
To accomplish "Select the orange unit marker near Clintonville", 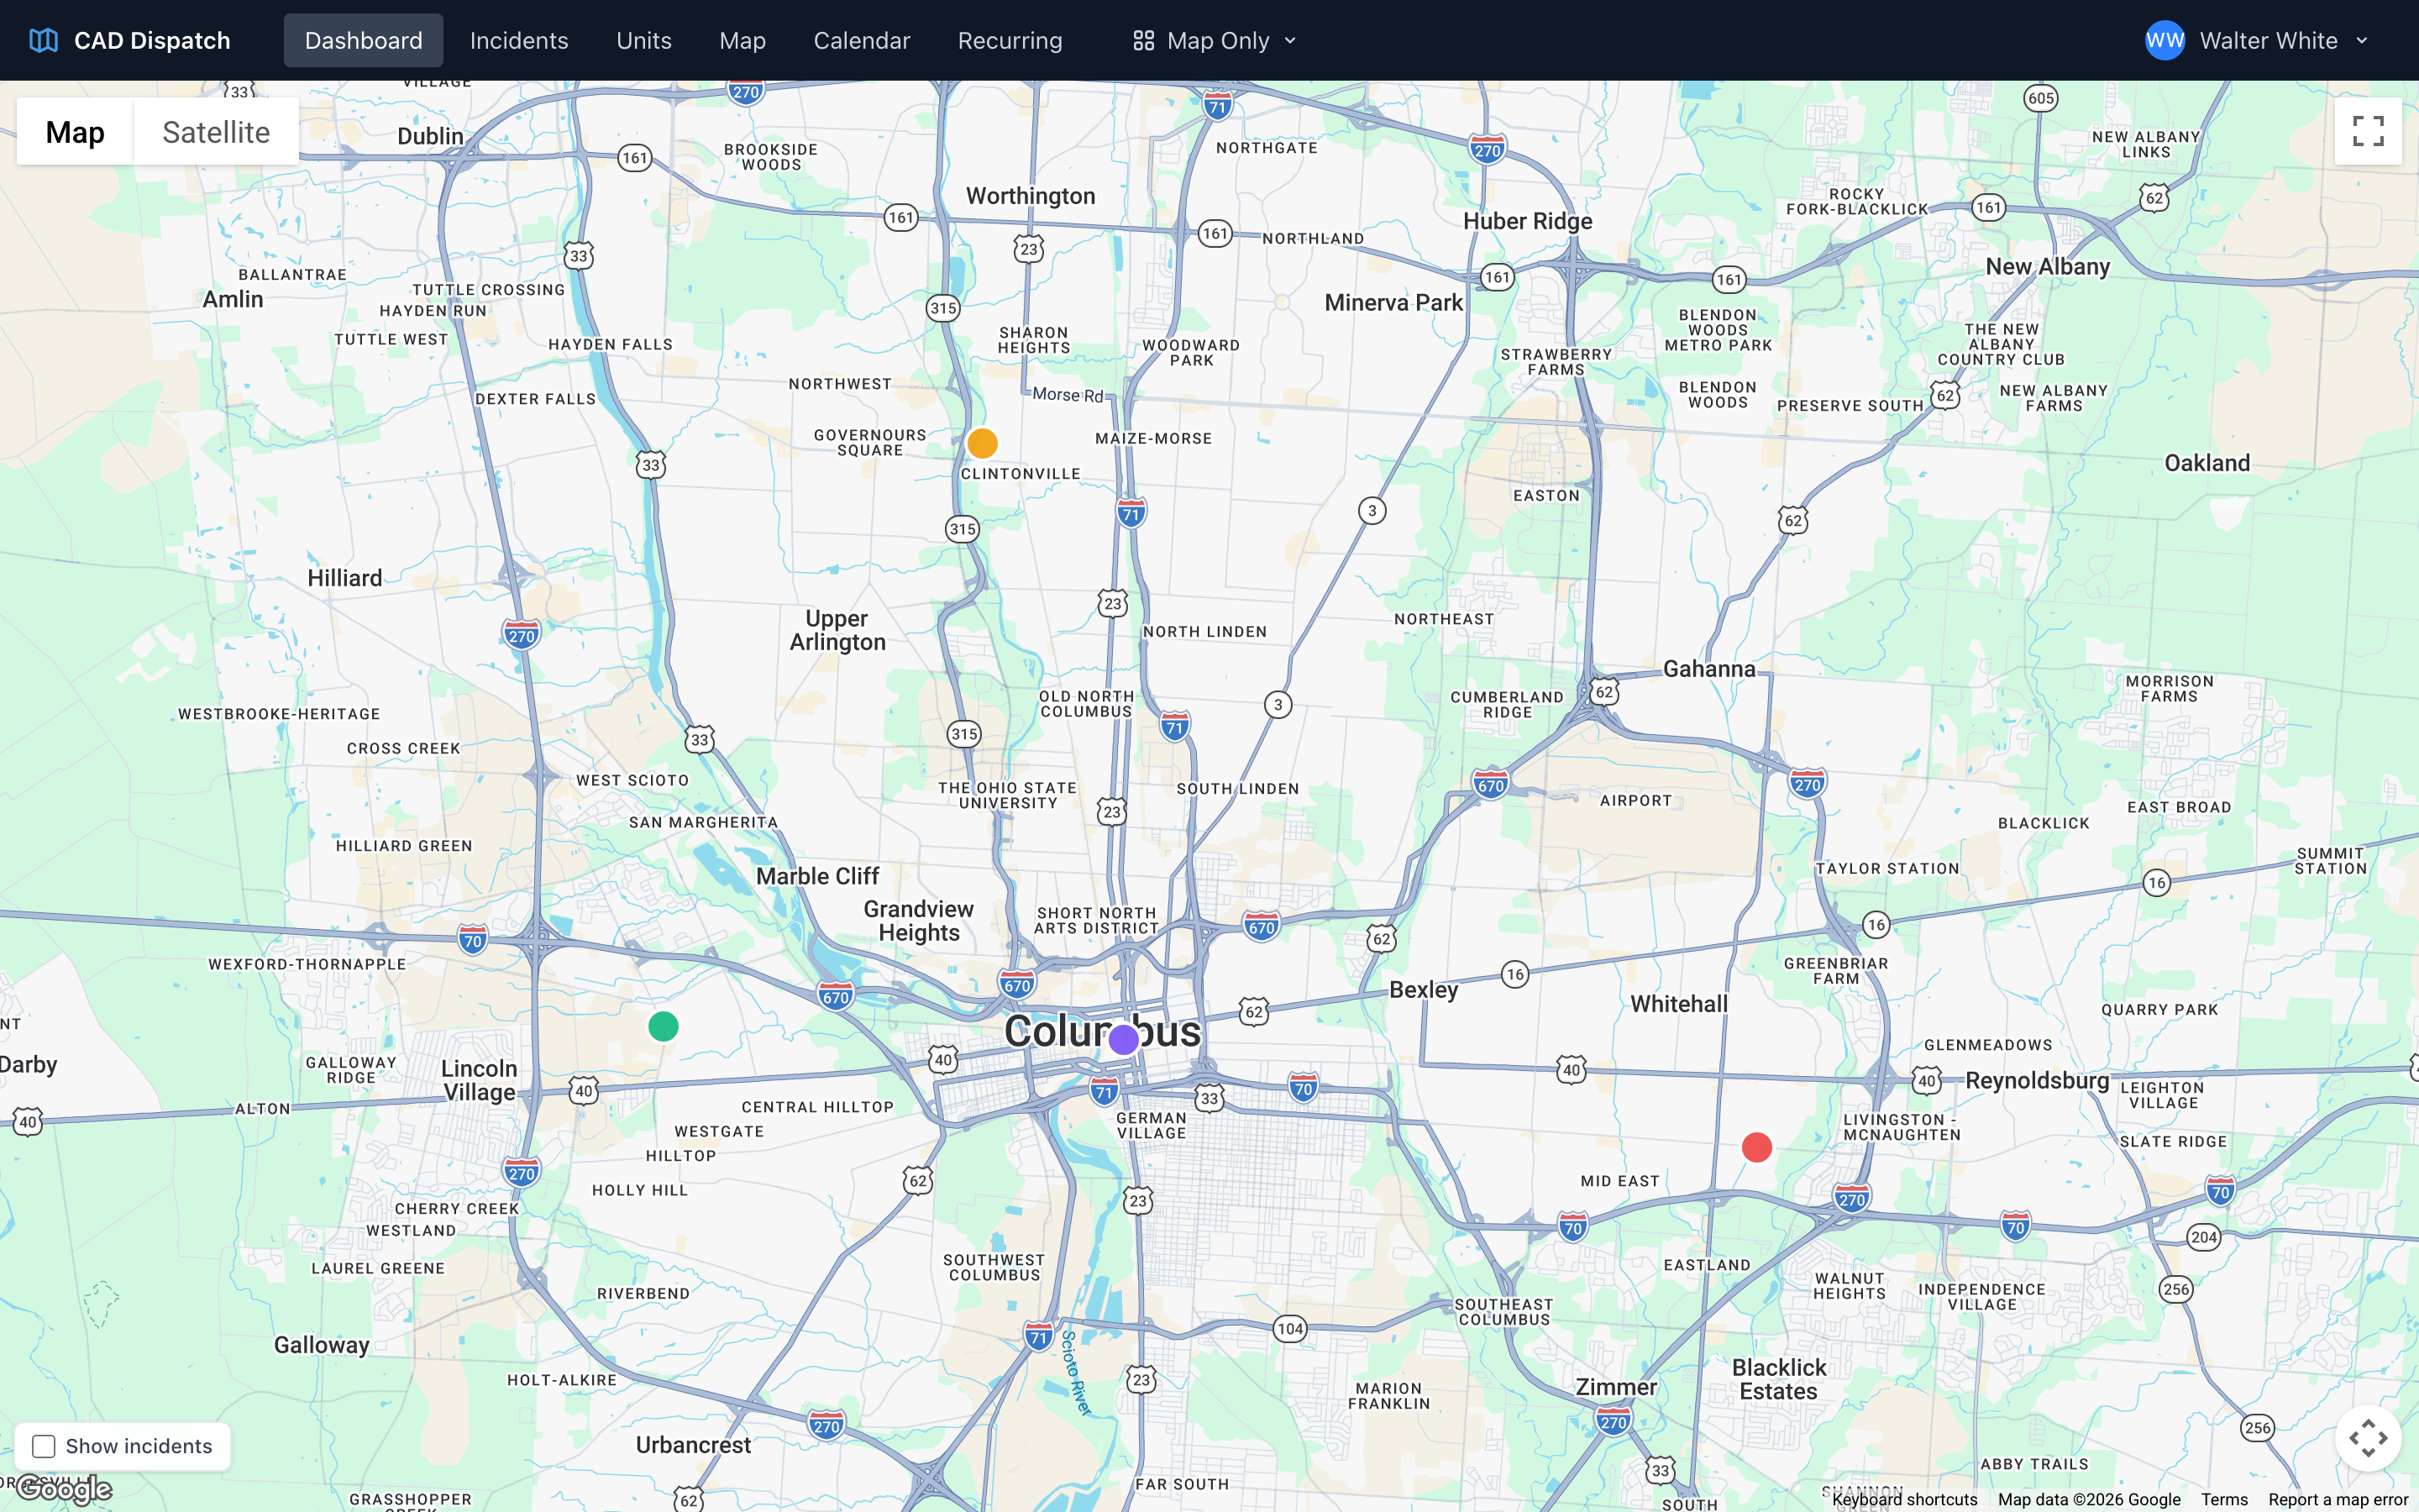I will tap(983, 442).
